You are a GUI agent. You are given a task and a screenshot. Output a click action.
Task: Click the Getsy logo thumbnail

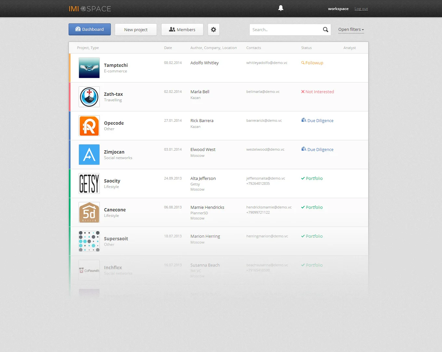click(89, 183)
